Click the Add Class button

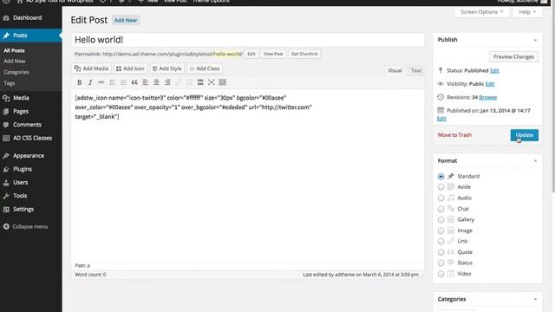pos(205,68)
